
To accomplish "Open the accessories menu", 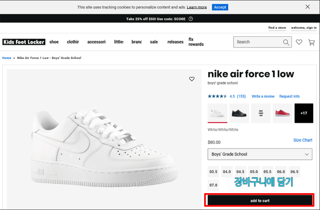I will pos(96,42).
